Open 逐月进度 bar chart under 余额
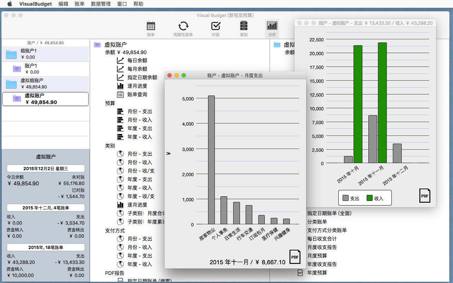The width and height of the screenshot is (453, 283). pos(120,86)
